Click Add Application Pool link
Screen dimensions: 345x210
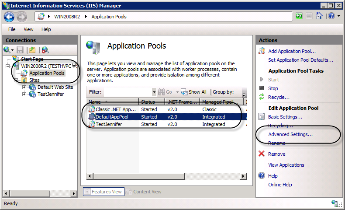click(x=292, y=51)
